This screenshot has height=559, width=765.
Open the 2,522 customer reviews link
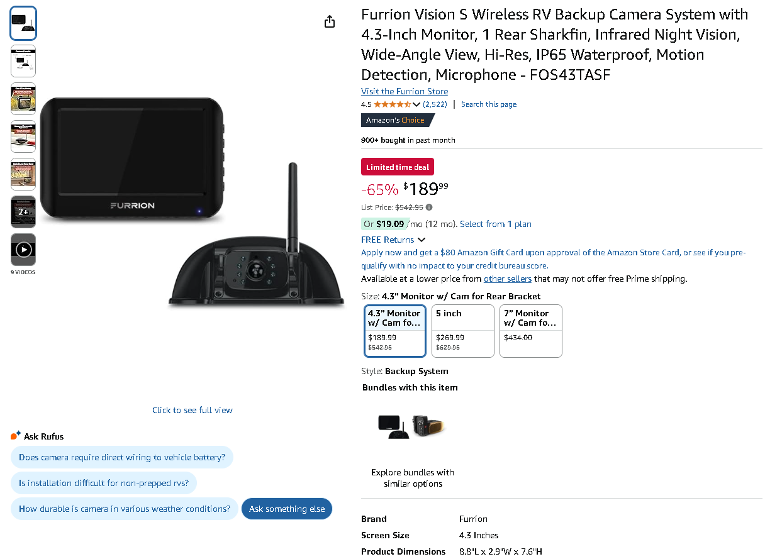point(435,104)
